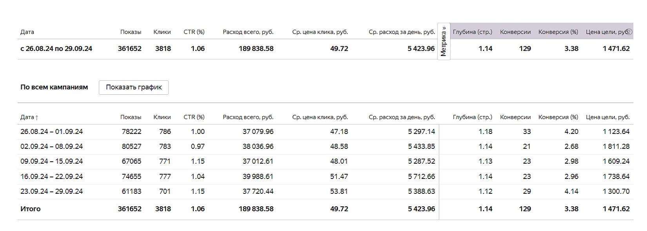
Task: Click the "с 26.08.24 по 29.09.24" period label
Action: [56, 49]
